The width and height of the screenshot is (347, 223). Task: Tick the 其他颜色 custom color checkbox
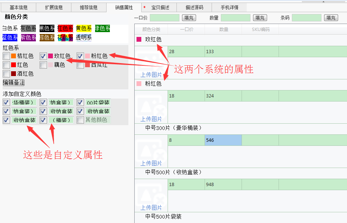tap(80, 120)
